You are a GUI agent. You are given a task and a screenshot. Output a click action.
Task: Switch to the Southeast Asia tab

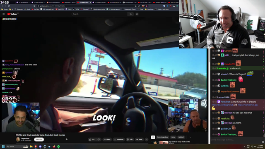coord(130,2)
